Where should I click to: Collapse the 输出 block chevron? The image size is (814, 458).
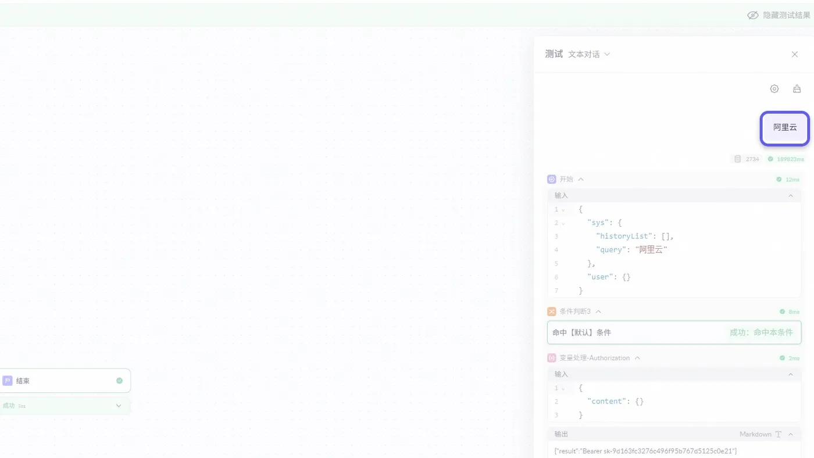tap(791, 434)
